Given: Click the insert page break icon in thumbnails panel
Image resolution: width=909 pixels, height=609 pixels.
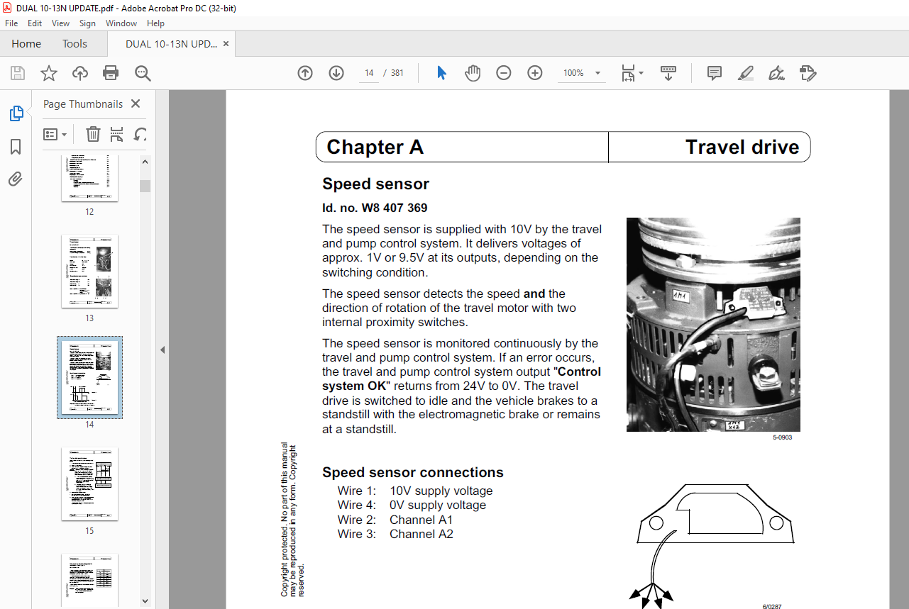Looking at the screenshot, I should click(117, 134).
